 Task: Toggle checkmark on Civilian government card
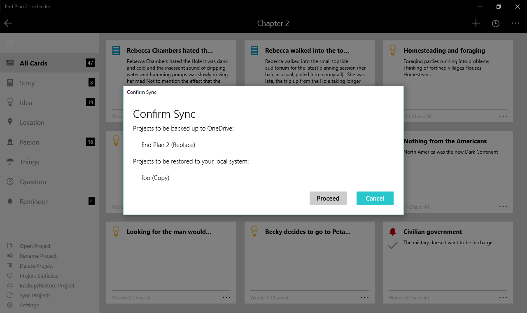click(x=393, y=245)
